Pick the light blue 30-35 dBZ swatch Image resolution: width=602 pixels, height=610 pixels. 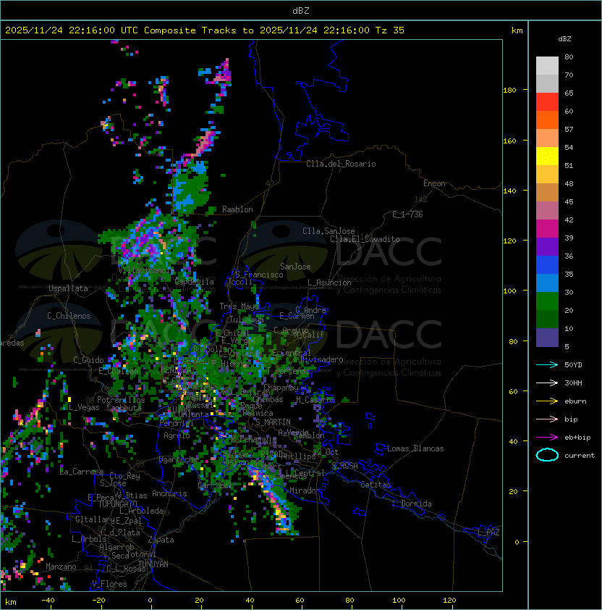click(x=547, y=283)
